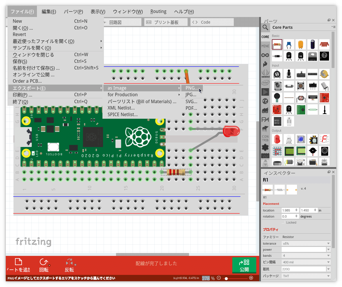Choose the PNP transistor part

289,56
